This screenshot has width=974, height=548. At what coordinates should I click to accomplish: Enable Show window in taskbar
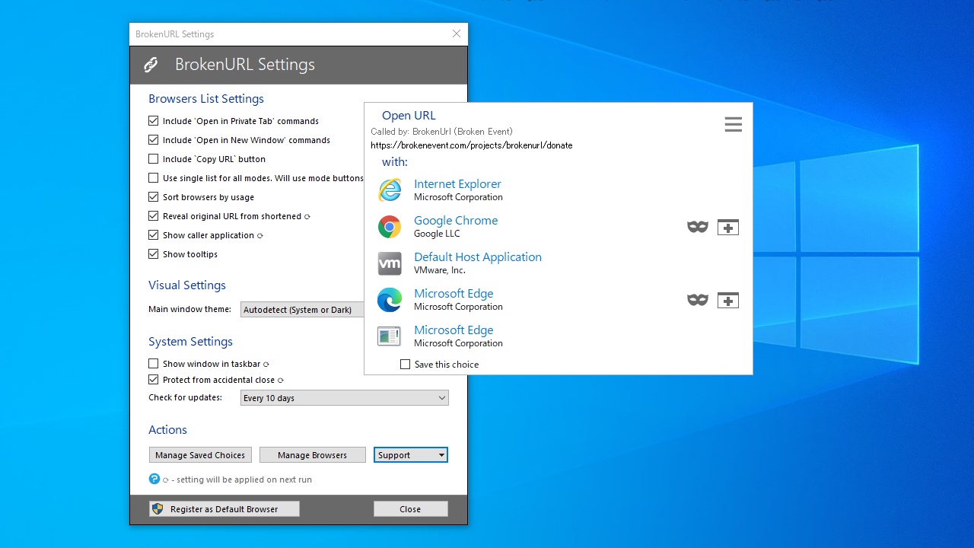tap(154, 364)
